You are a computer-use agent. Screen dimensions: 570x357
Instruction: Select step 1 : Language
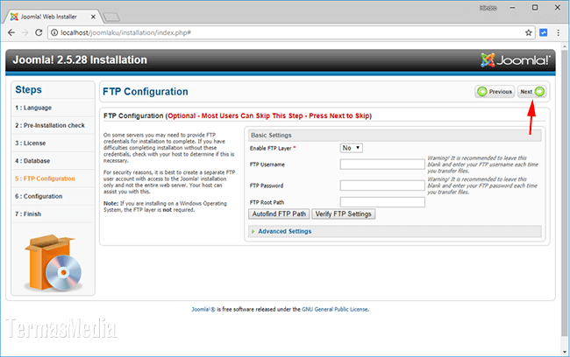pyautogui.click(x=33, y=108)
